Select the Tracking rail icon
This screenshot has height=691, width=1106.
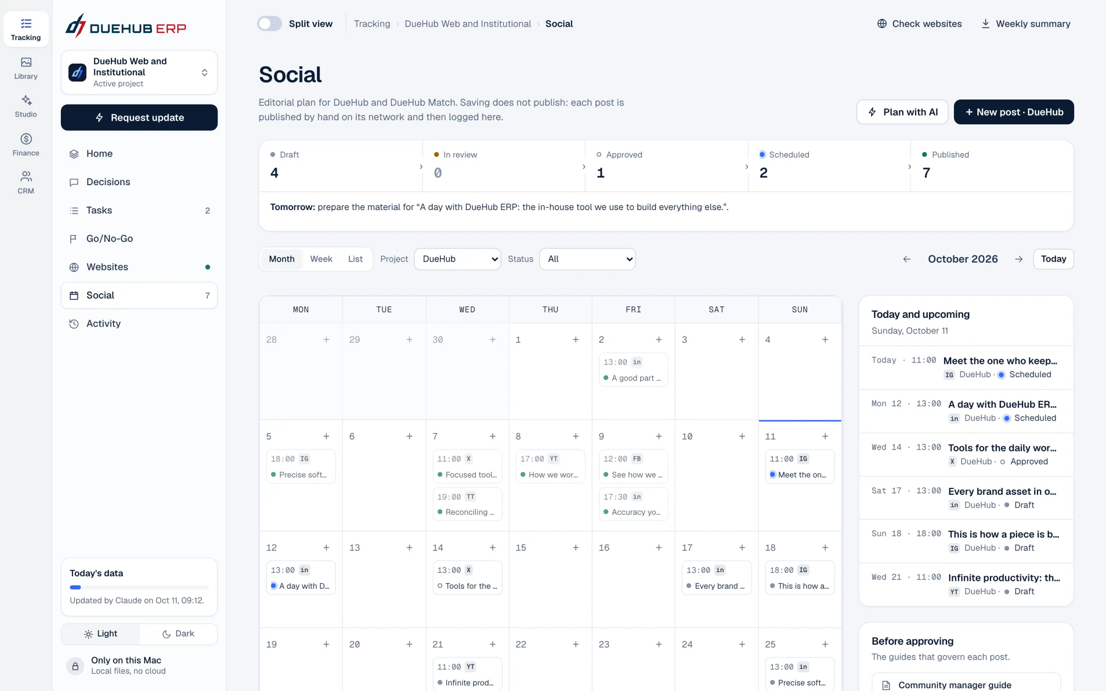(26, 29)
